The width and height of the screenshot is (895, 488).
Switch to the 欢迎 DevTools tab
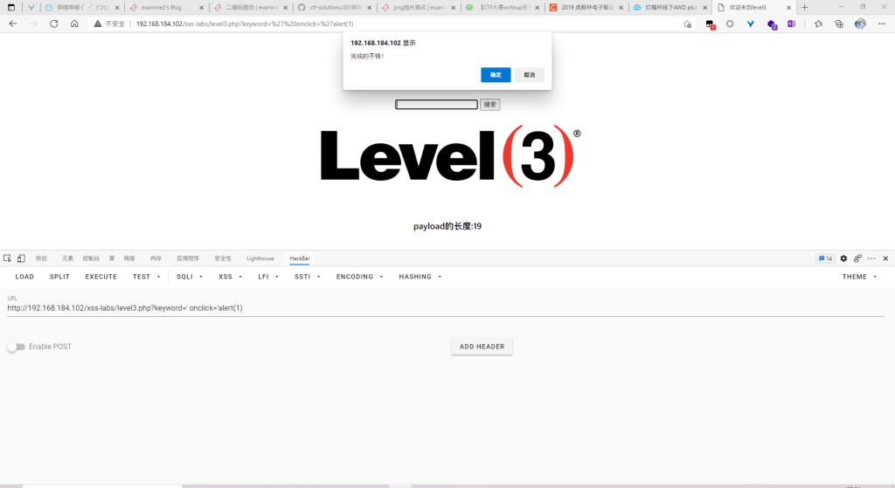coord(41,258)
